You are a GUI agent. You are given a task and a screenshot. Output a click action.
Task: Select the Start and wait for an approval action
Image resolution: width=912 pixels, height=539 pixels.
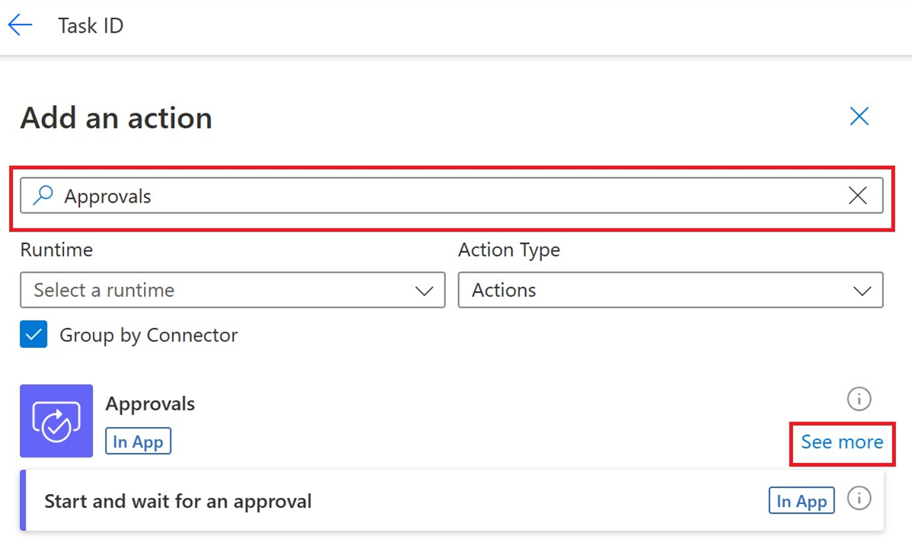[178, 501]
